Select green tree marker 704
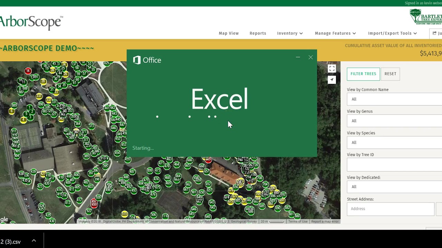442x248 pixels. [265, 184]
